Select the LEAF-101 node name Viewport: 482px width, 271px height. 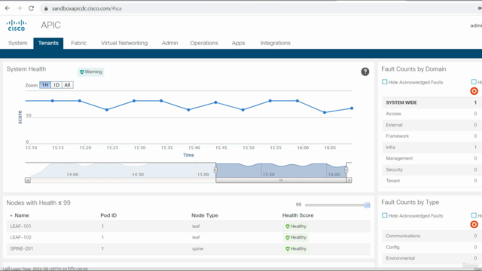(20, 227)
